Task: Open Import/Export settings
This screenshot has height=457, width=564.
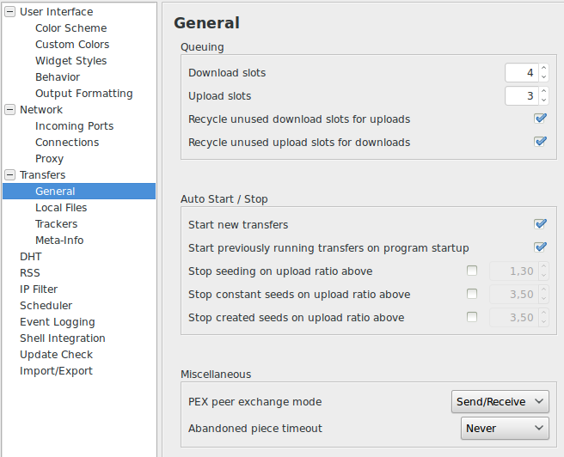Action: tap(56, 371)
